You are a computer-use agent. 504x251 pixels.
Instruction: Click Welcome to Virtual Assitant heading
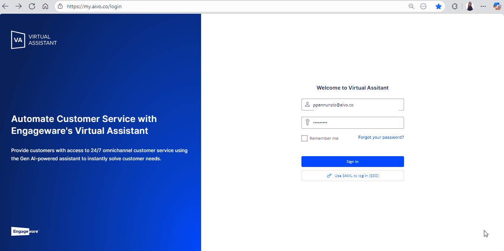point(353,88)
